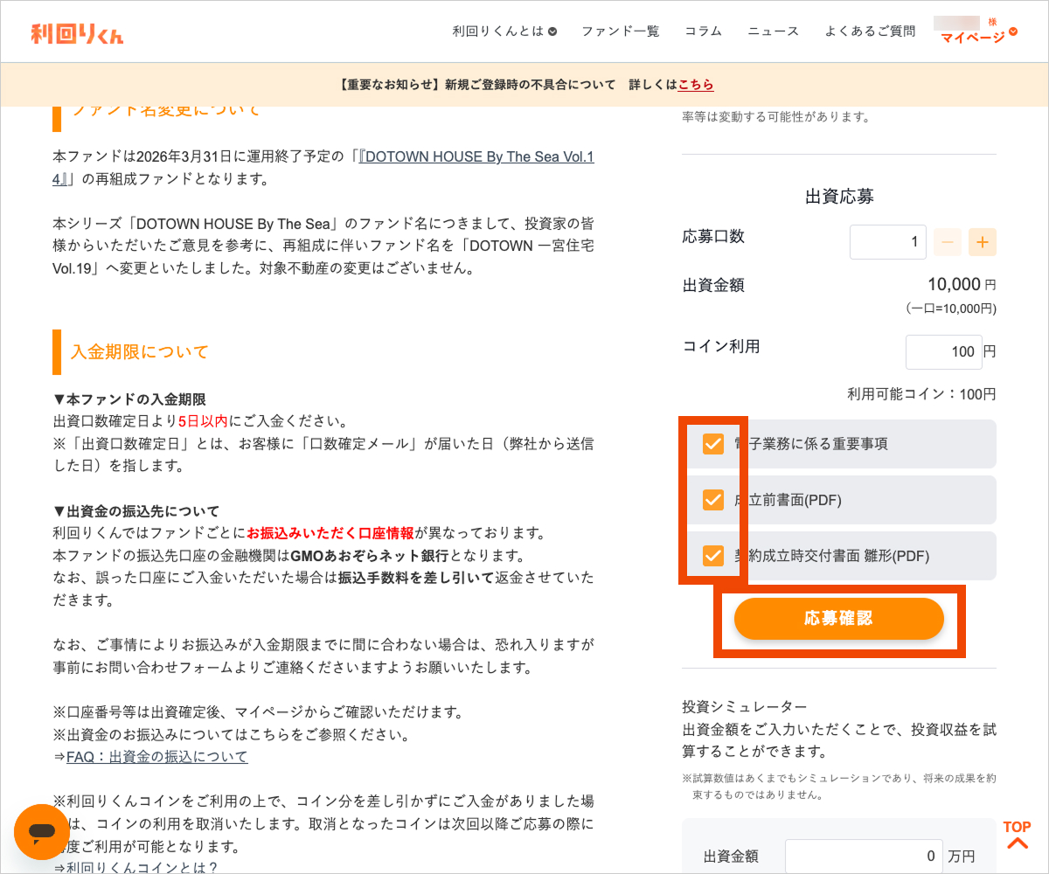Click the 利回りくん logo
This screenshot has width=1049, height=874.
point(77,33)
